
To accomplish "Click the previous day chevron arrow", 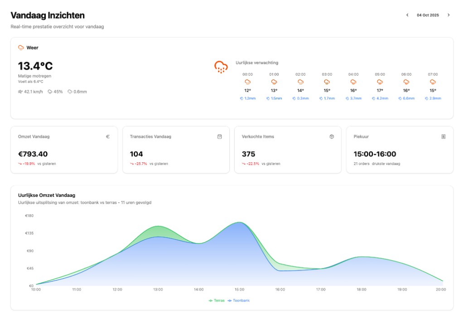I will pyautogui.click(x=407, y=15).
